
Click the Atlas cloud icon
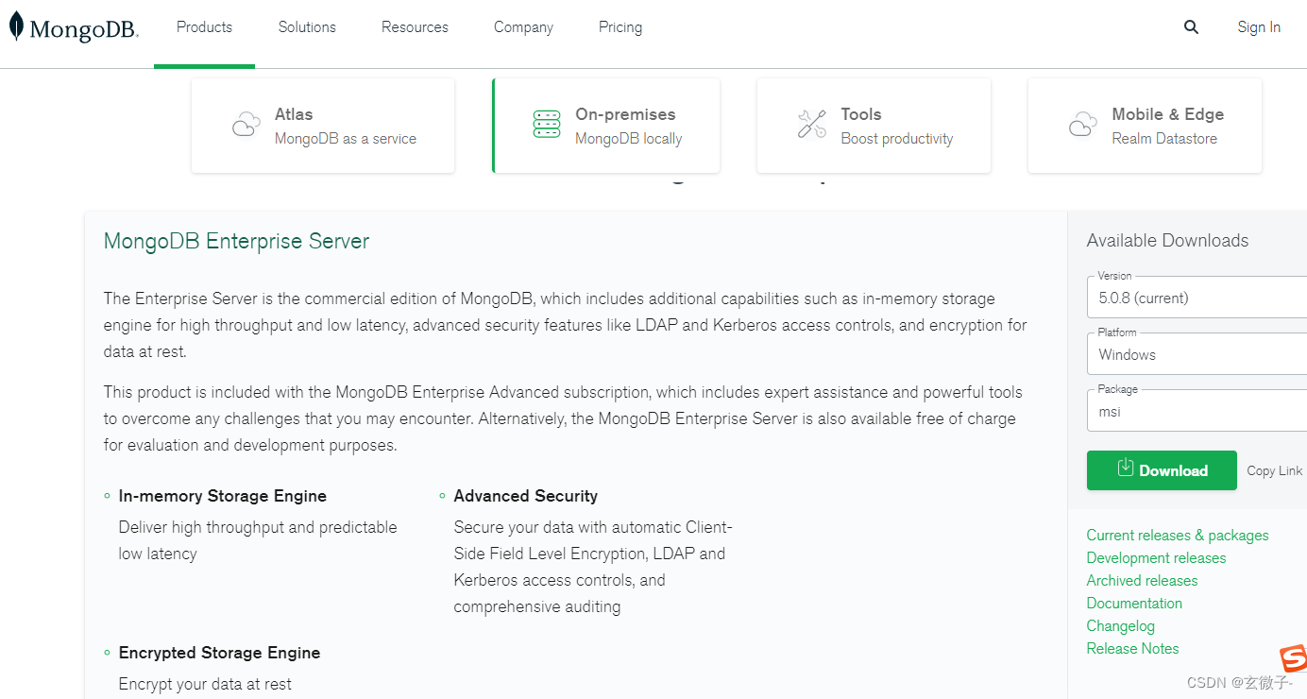(246, 125)
